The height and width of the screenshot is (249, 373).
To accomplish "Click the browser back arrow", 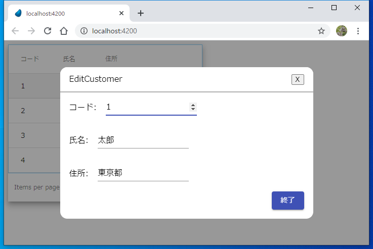I will pyautogui.click(x=15, y=31).
